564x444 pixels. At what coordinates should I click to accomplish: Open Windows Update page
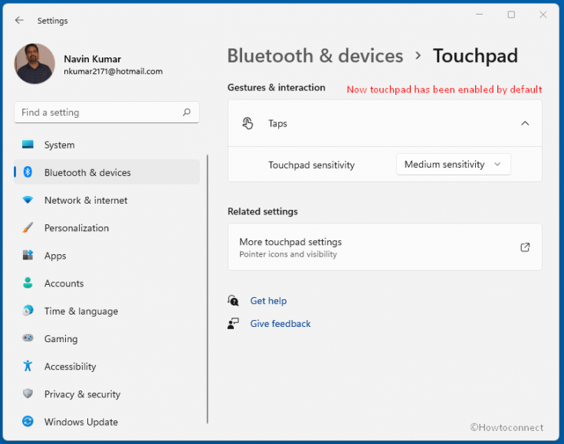107,421
